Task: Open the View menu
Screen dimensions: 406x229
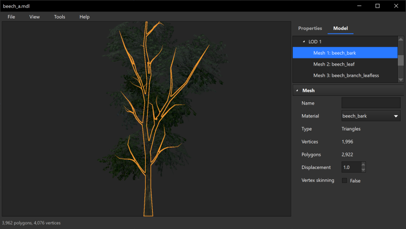Action: coord(35,17)
